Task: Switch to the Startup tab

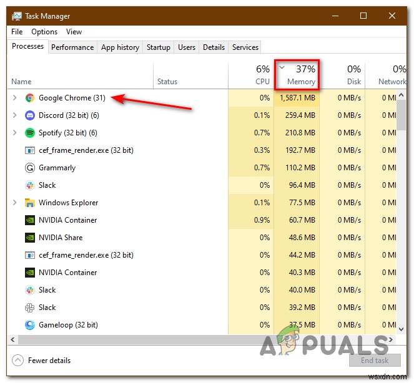Action: (x=159, y=47)
